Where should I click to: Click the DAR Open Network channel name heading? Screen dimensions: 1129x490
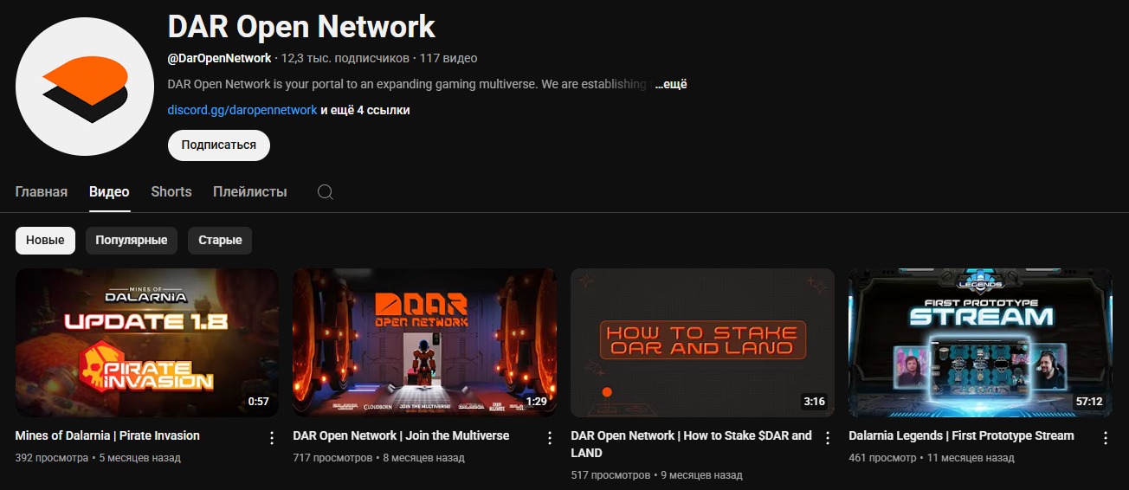click(x=301, y=27)
